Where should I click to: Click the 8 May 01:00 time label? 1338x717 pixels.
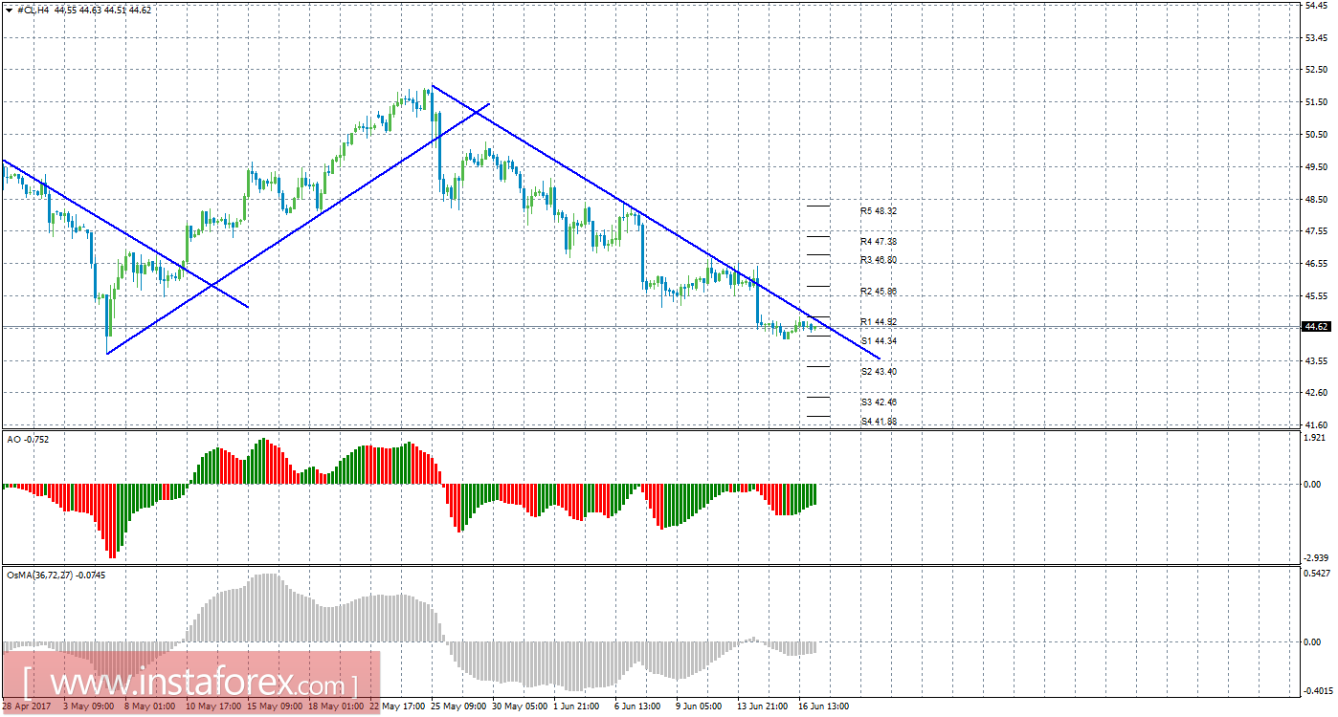click(150, 707)
